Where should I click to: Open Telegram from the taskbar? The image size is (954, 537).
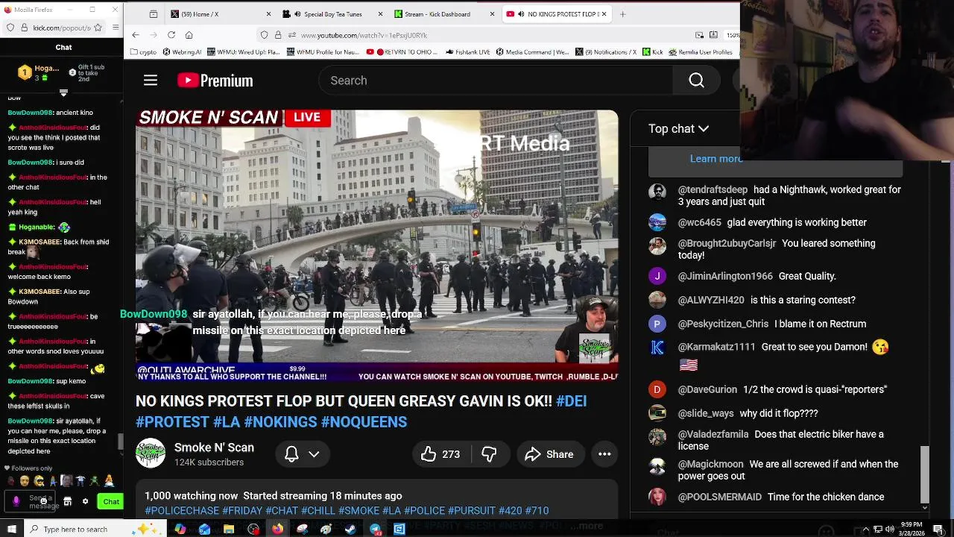(375, 530)
